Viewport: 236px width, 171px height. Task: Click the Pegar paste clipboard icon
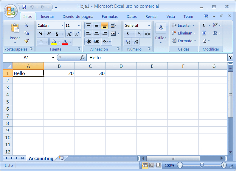15,28
